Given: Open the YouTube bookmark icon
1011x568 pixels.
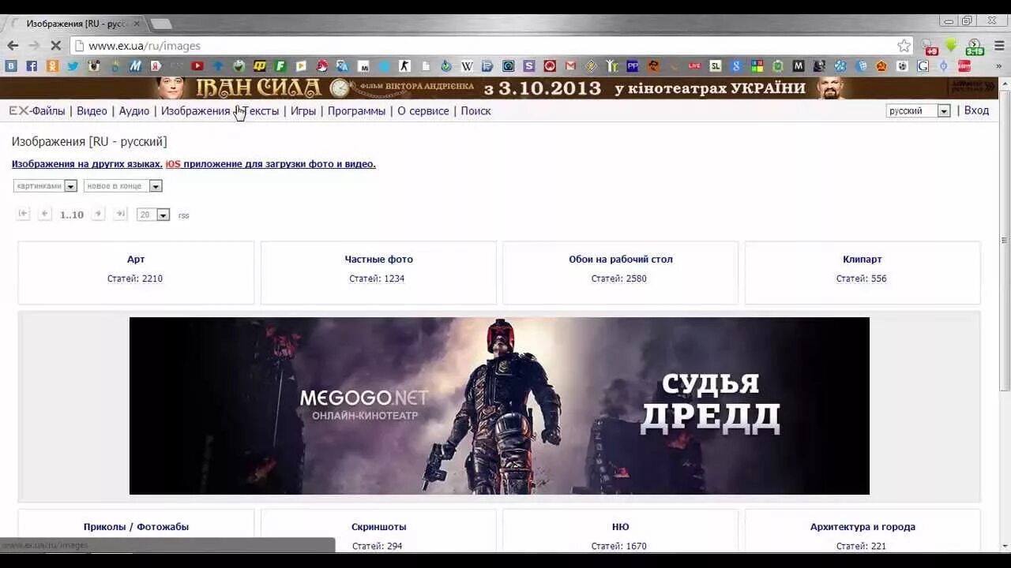Looking at the screenshot, I should [197, 66].
